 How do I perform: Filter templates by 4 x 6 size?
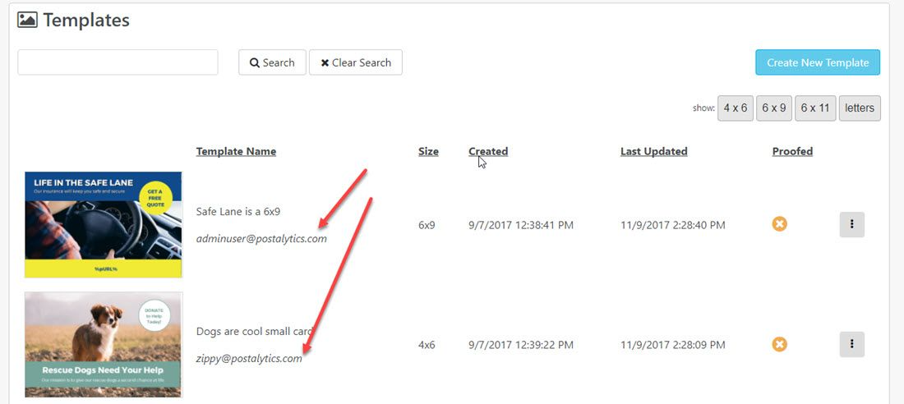click(735, 108)
